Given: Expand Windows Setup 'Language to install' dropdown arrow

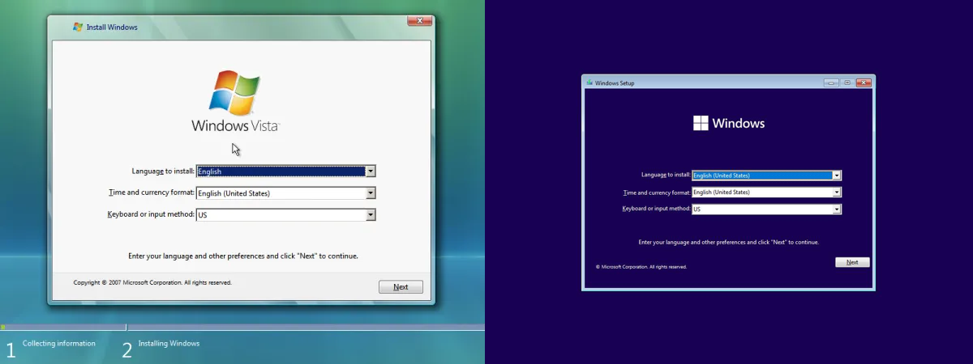Looking at the screenshot, I should (x=837, y=176).
